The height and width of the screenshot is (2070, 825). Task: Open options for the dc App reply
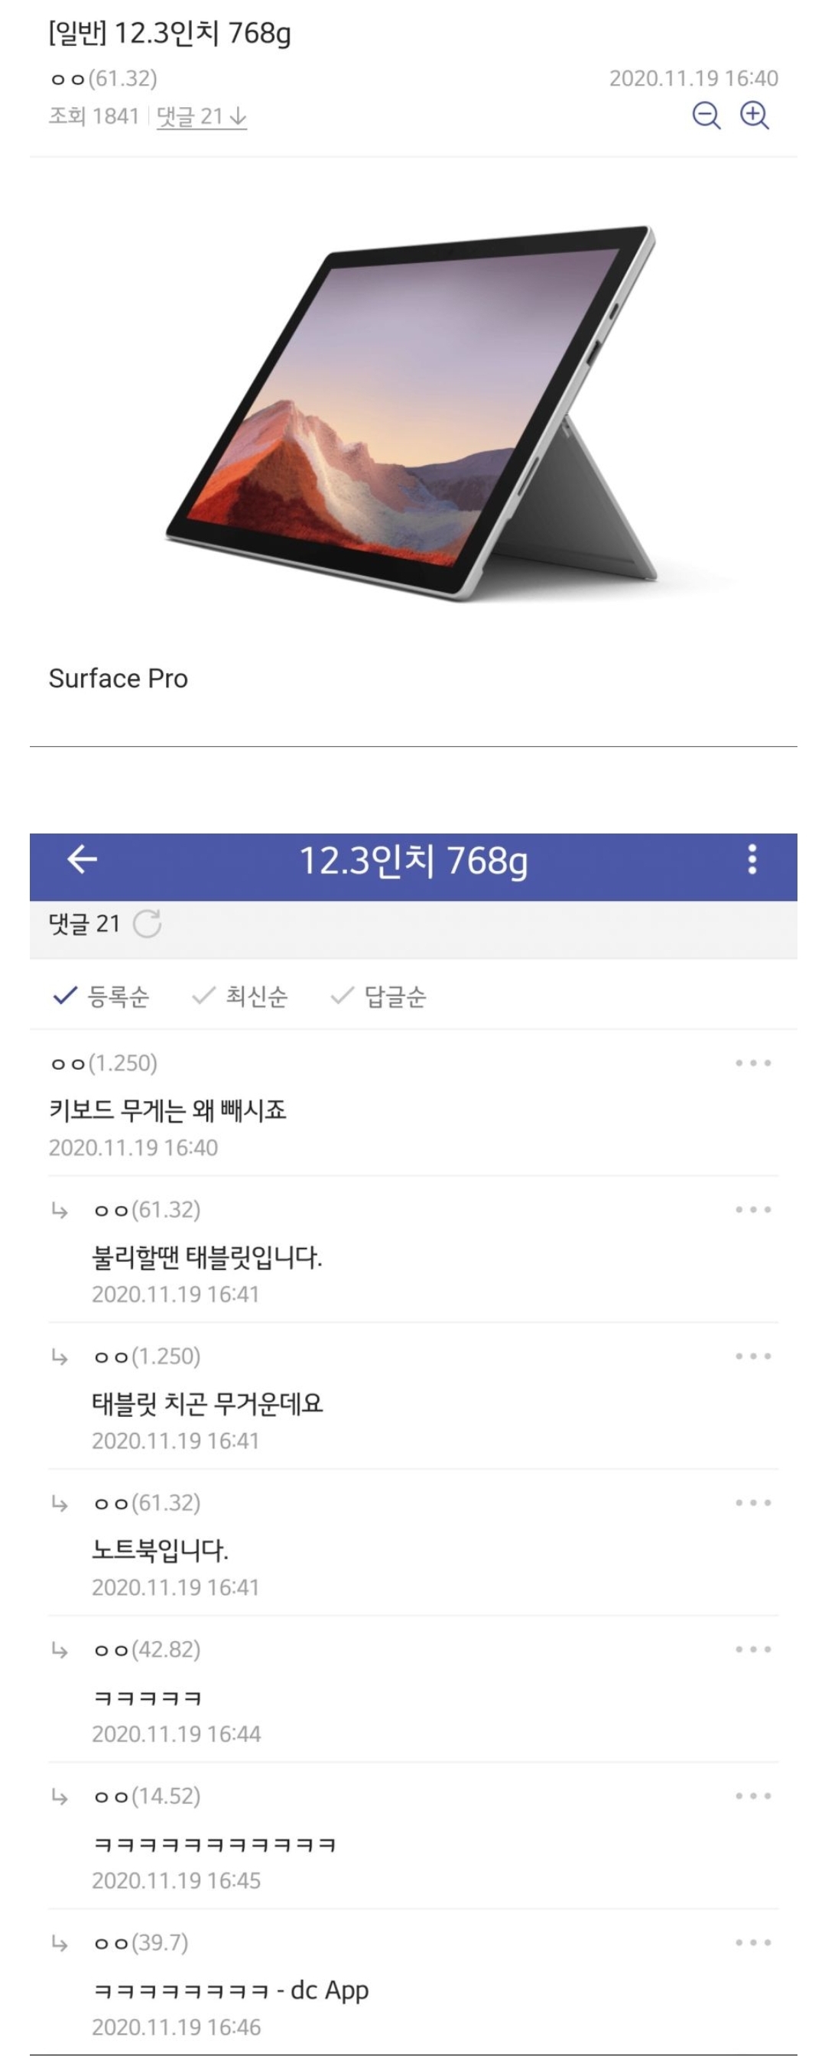coord(752,1942)
